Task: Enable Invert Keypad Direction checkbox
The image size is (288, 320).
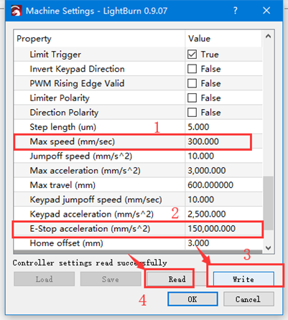Action: [x=192, y=69]
